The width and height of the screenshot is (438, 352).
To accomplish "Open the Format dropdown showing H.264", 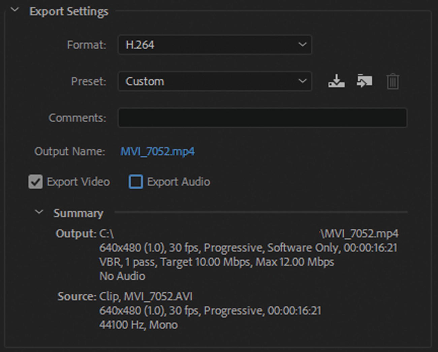I will pos(215,45).
